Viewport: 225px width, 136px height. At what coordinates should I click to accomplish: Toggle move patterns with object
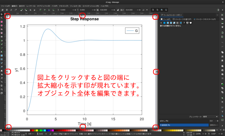point(166,10)
